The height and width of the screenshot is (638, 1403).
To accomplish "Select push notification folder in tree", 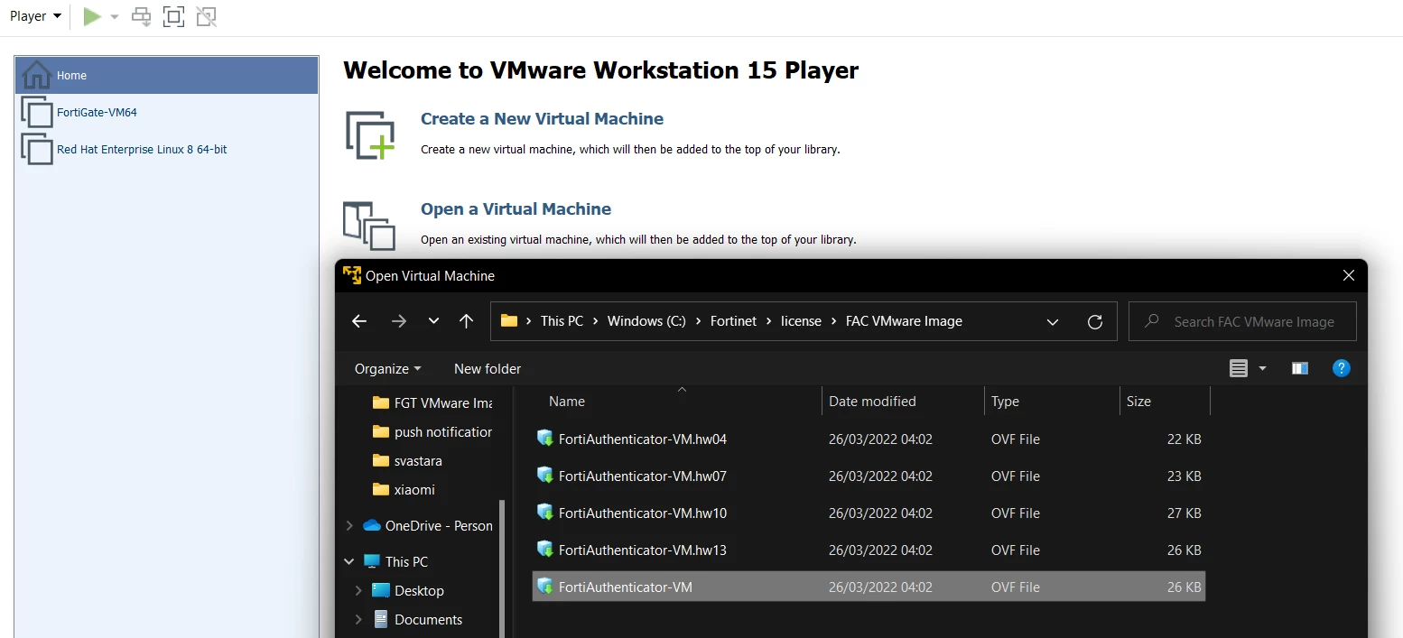I will coord(432,431).
